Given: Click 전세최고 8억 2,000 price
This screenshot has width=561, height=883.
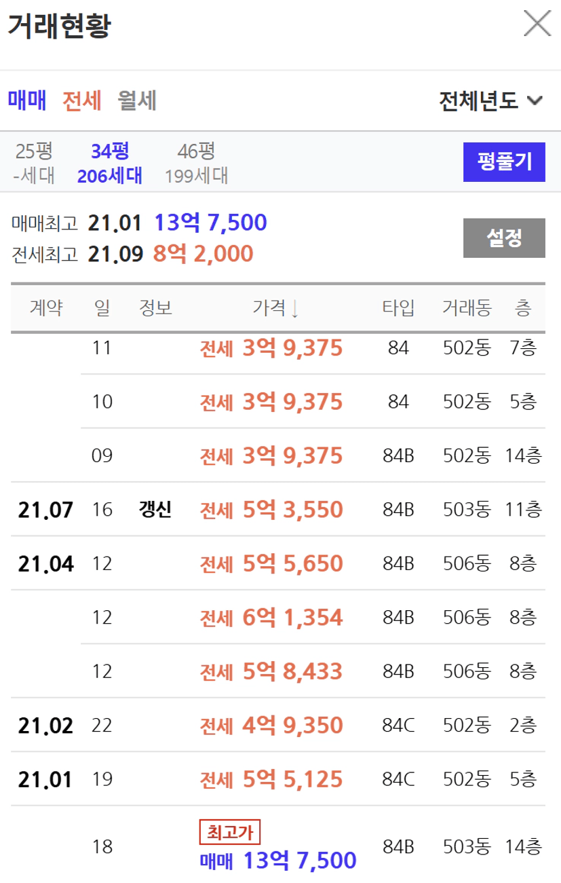Looking at the screenshot, I should 203,254.
